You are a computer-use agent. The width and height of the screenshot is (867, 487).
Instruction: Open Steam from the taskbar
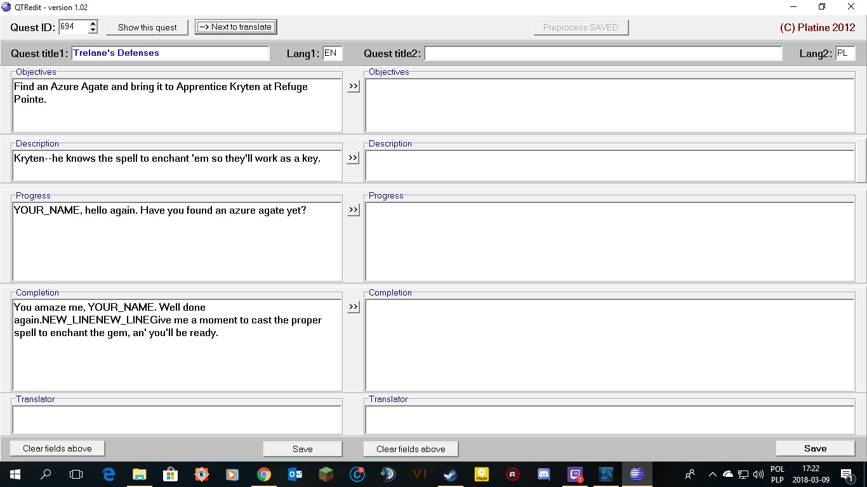point(451,474)
